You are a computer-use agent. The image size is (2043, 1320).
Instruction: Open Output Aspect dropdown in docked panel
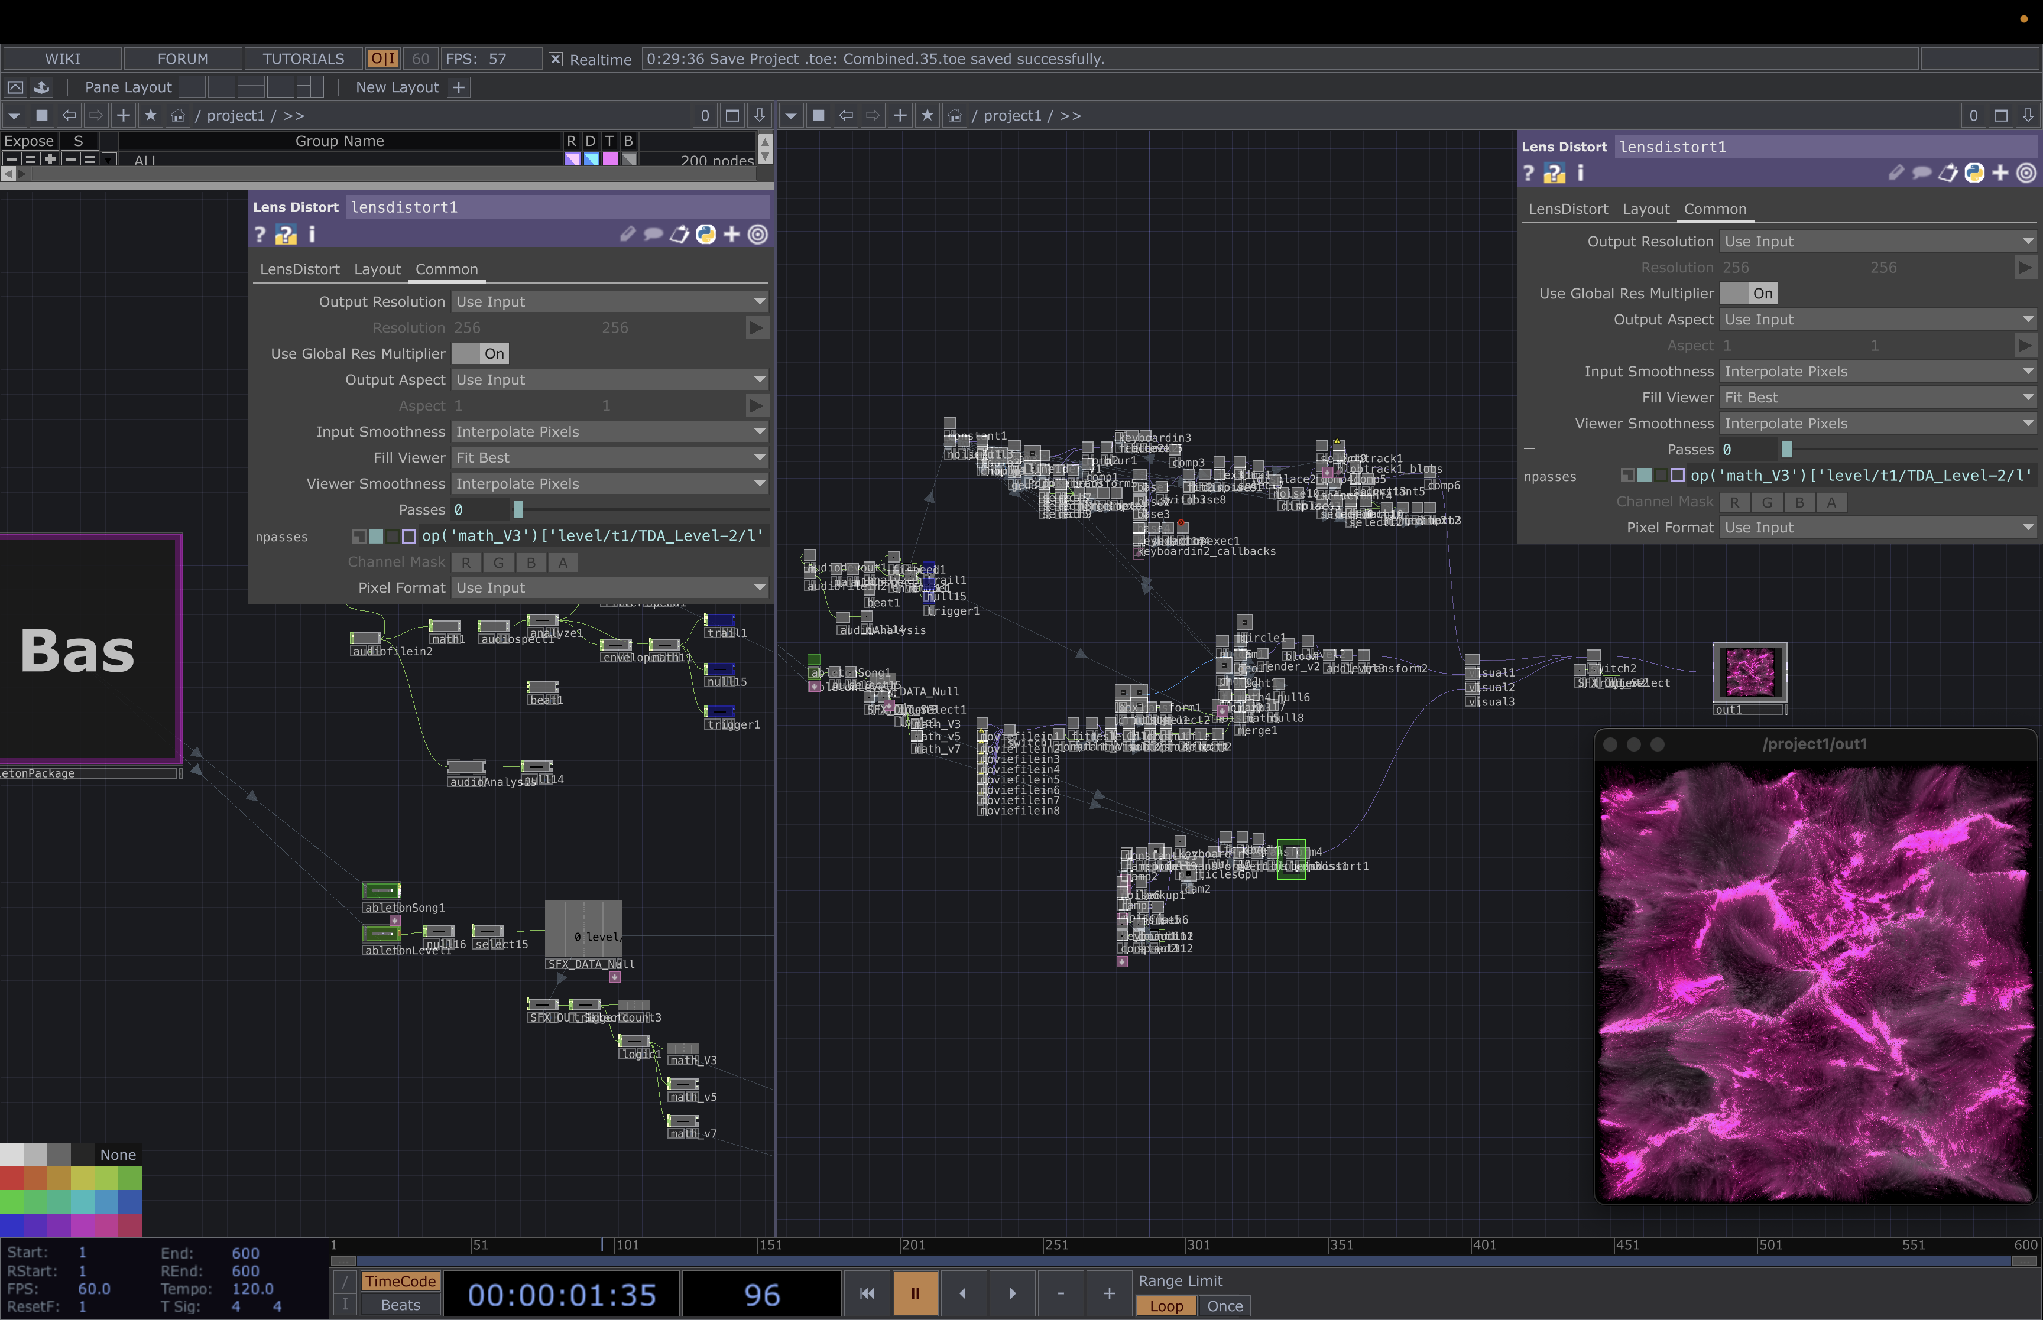tap(1877, 320)
